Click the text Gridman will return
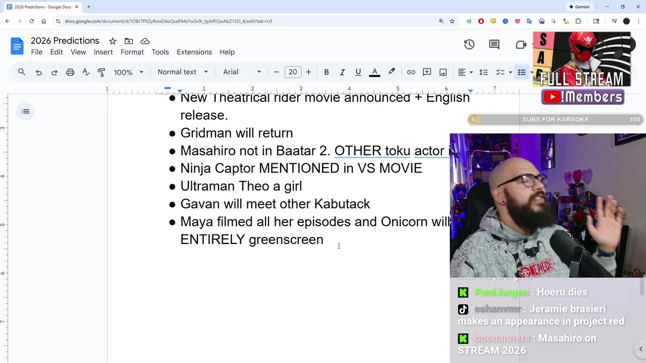The height and width of the screenshot is (363, 646). coord(236,133)
